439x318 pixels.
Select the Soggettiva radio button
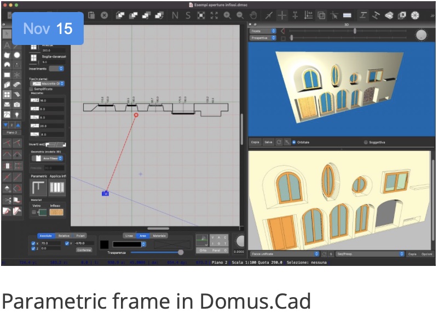coord(366,142)
